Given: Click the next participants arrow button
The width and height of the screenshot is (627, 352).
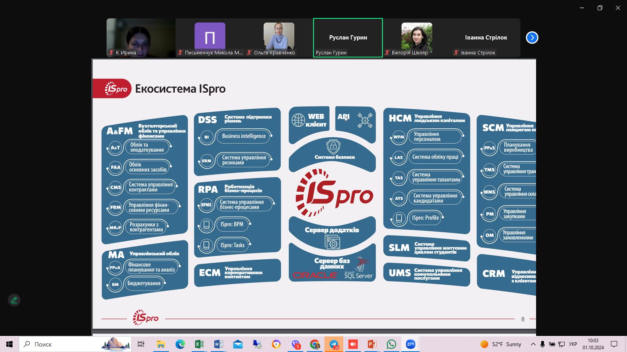Looking at the screenshot, I should pyautogui.click(x=532, y=38).
